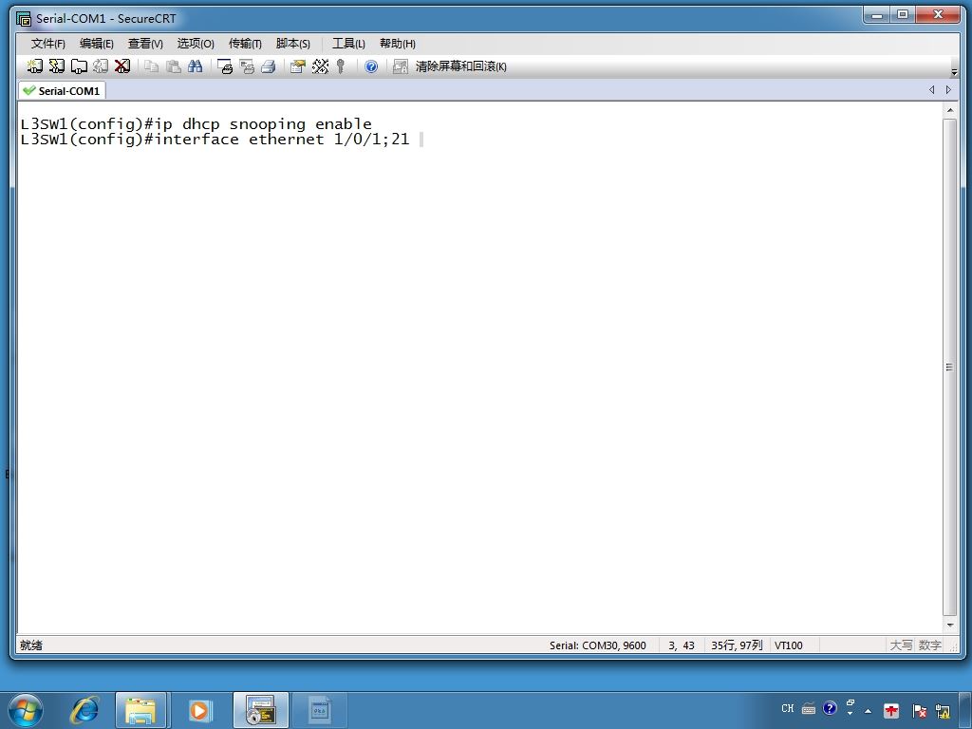Open Windows Media Player taskbar icon
Viewport: 972px width, 729px height.
click(199, 710)
